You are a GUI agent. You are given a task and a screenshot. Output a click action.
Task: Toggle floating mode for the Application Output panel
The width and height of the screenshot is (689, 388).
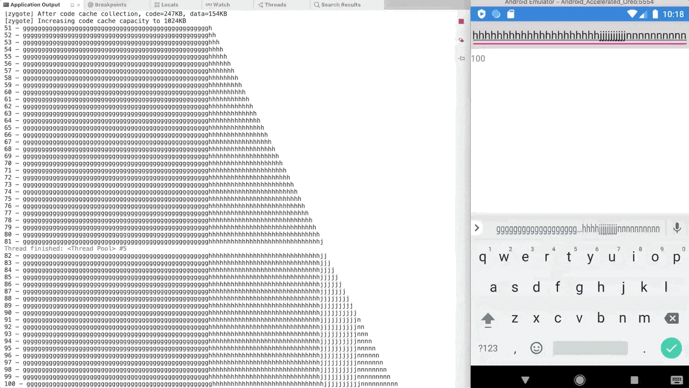pos(73,5)
